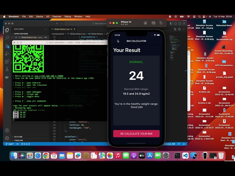This screenshot has height=176, width=235.
Task: Click the RE-CALCULATE YOUR BMI button
Action: [x=136, y=133]
